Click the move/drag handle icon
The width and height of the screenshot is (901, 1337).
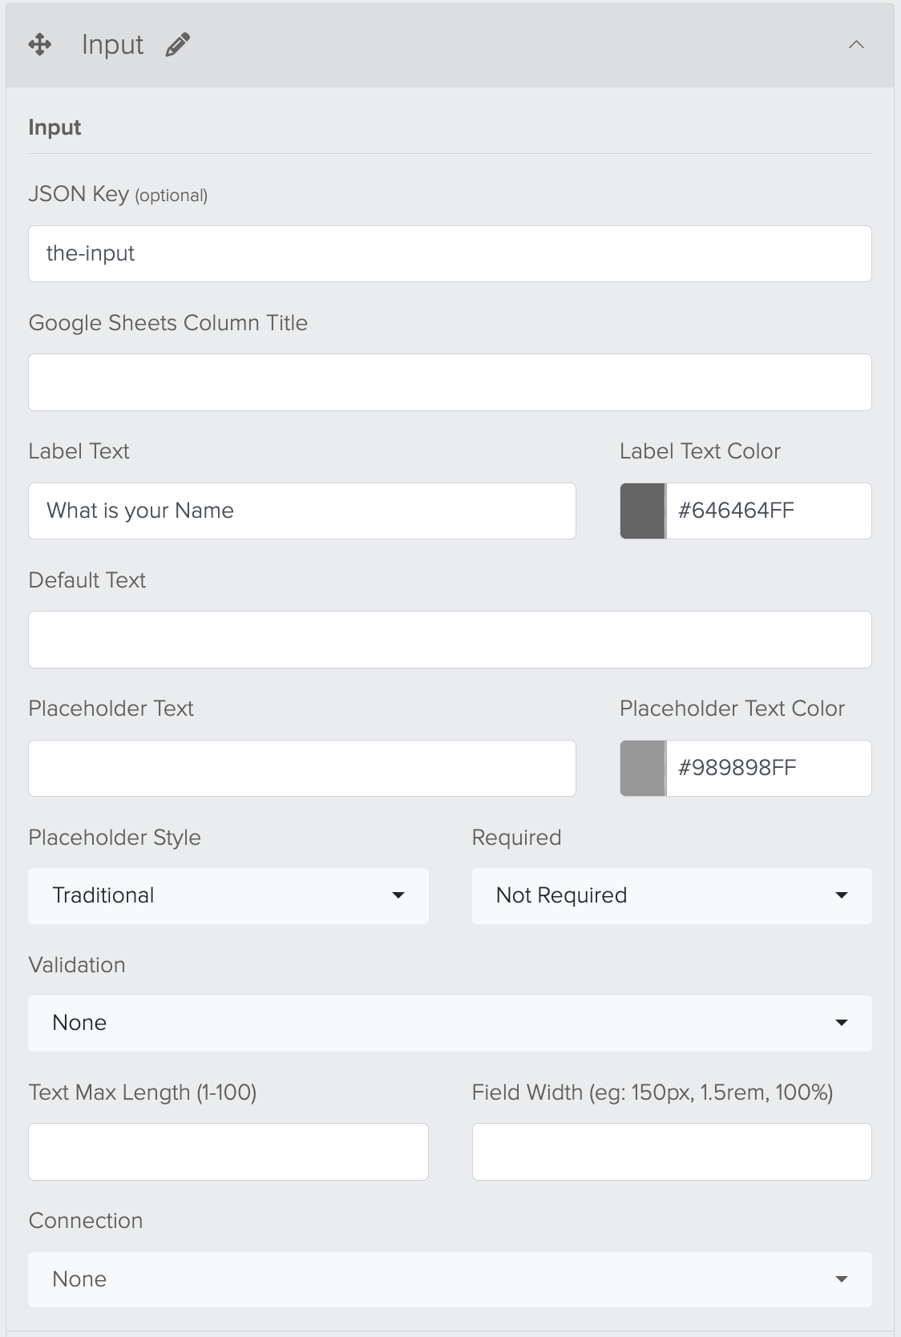39,45
